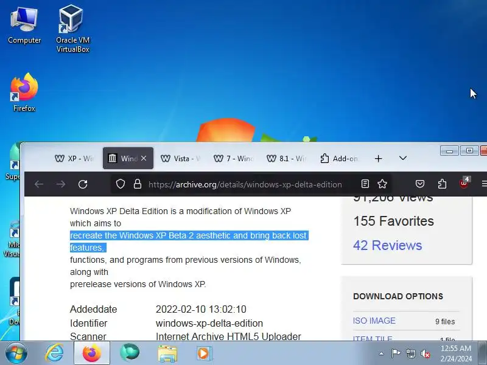This screenshot has height=365, width=487.
Task: Click Internet Archive HTML5 Uploader text
Action: (228, 336)
